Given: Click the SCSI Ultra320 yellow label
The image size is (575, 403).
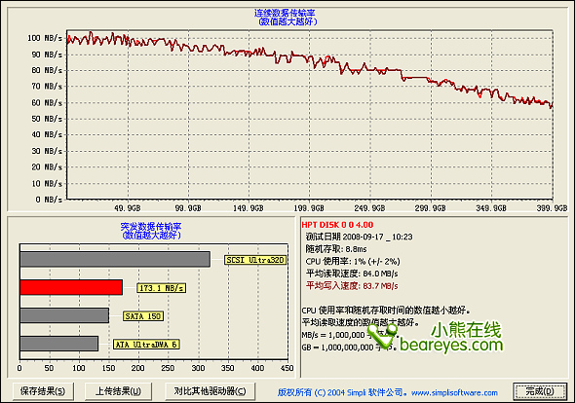Looking at the screenshot, I should pyautogui.click(x=255, y=260).
